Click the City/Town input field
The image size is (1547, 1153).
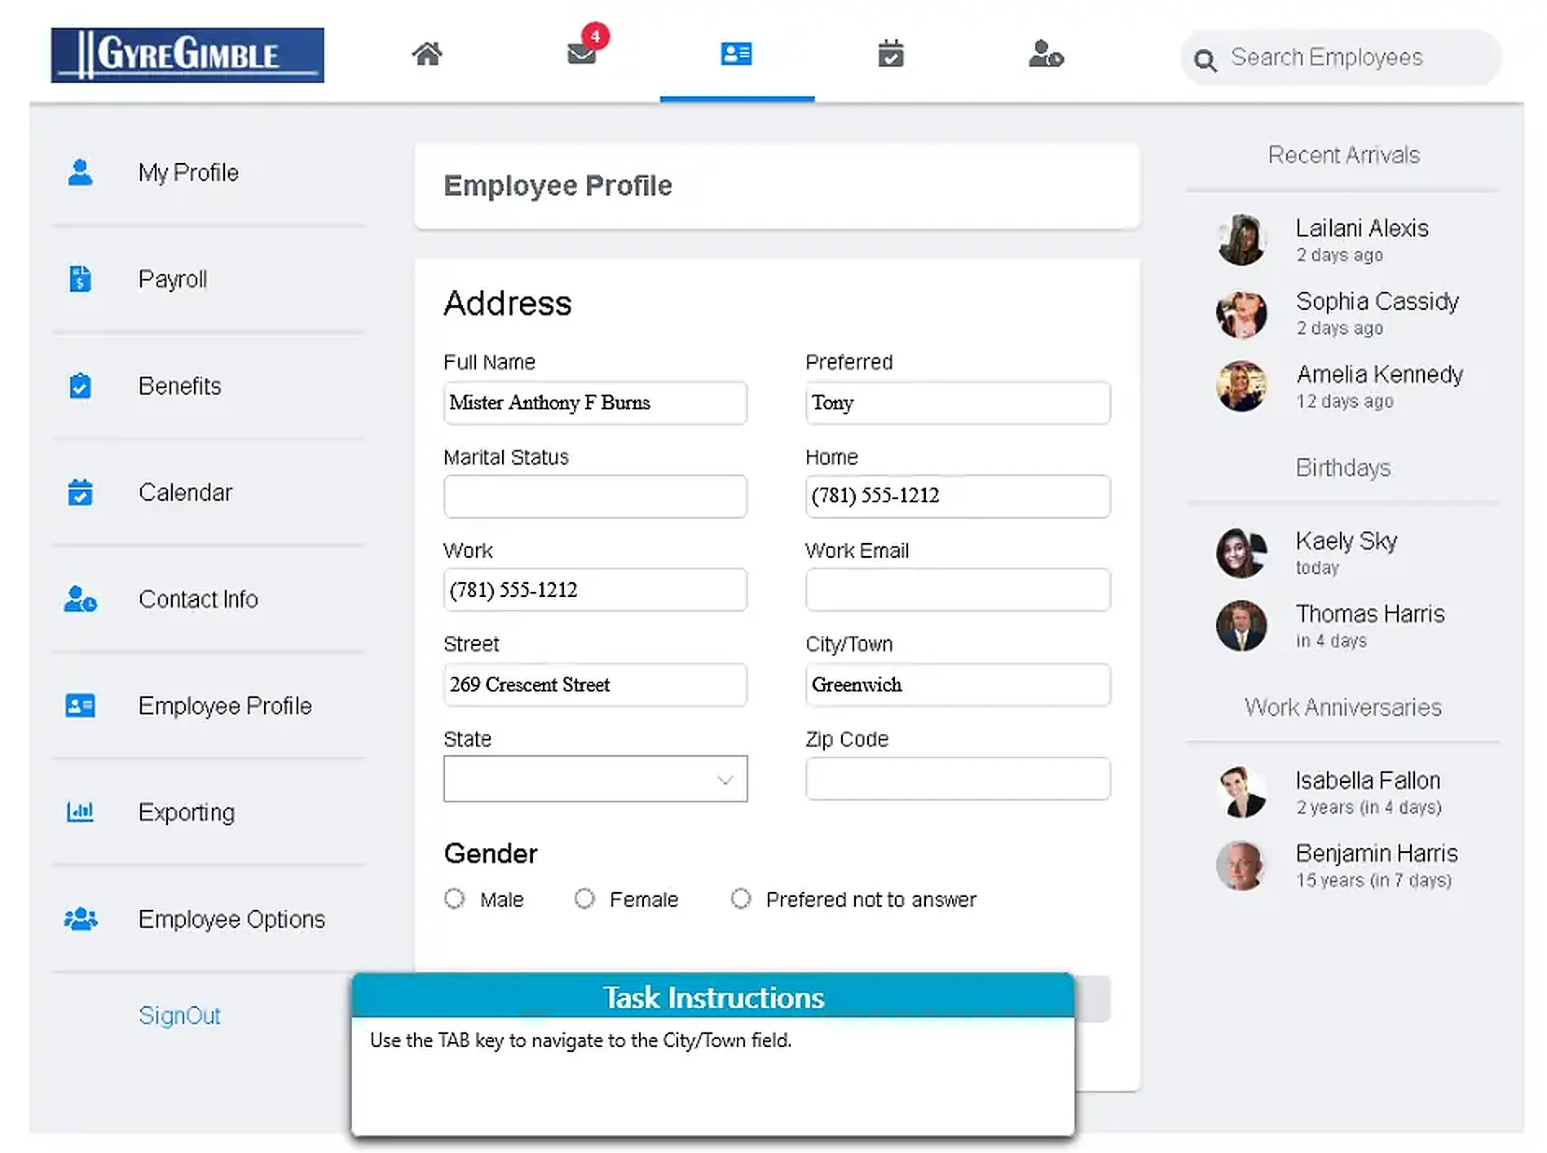coord(958,685)
